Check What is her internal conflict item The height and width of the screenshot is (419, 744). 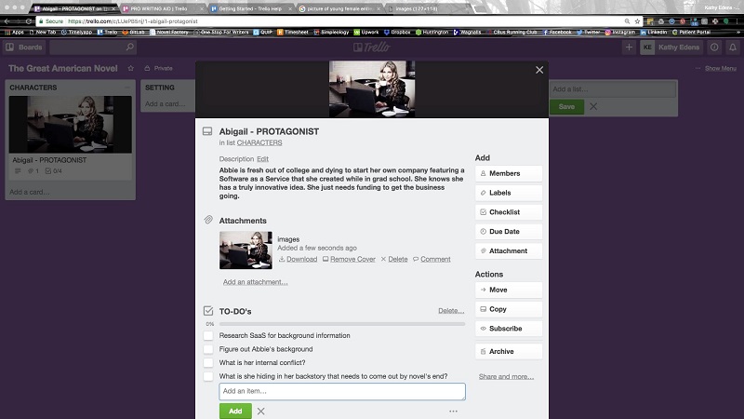click(207, 362)
